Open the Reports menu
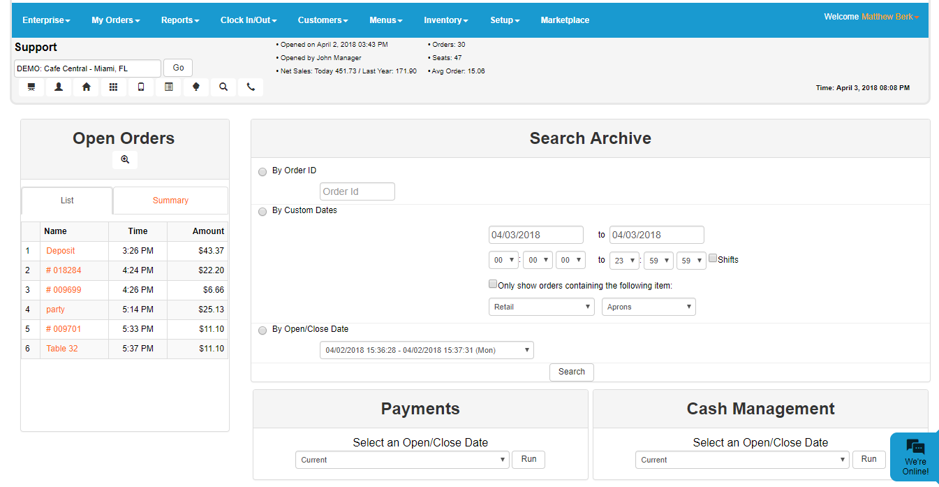Image resolution: width=939 pixels, height=487 pixels. tap(180, 20)
